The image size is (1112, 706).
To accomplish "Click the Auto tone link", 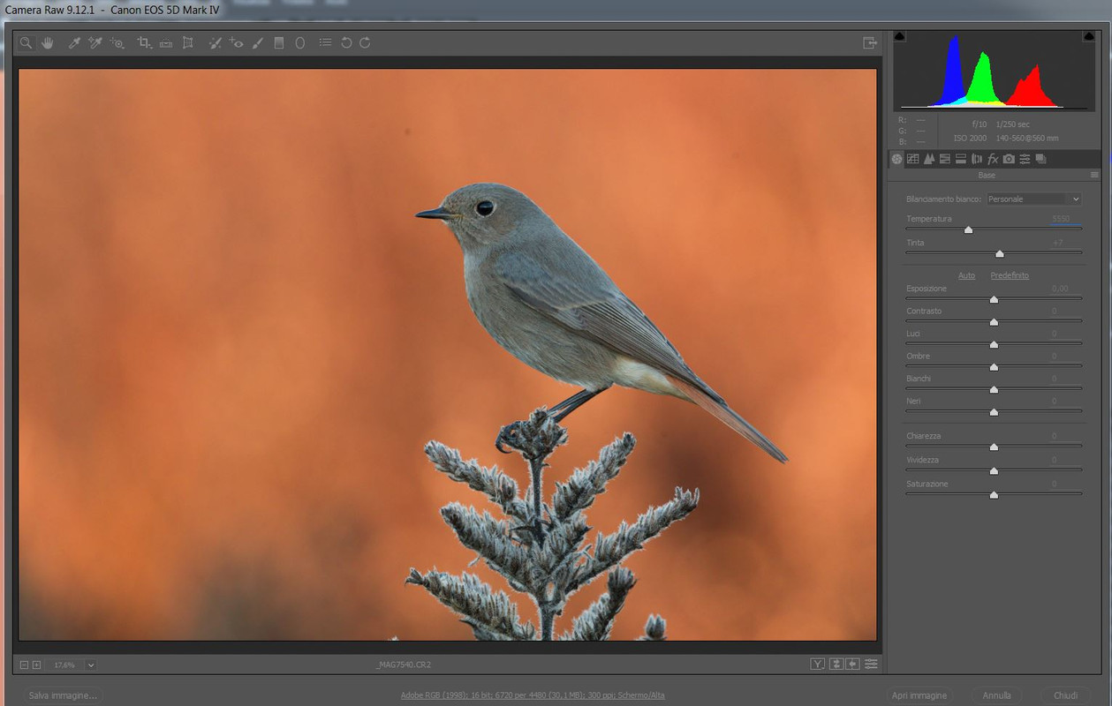I will pos(966,275).
